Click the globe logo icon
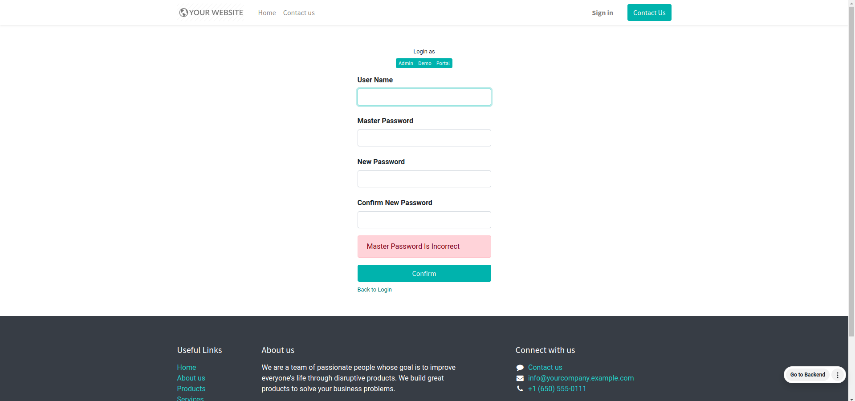 tap(183, 12)
